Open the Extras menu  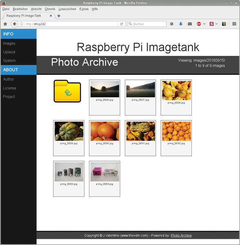point(84,9)
